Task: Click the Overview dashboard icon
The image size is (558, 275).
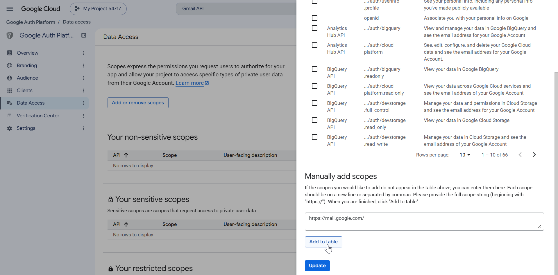Action: click(10, 53)
